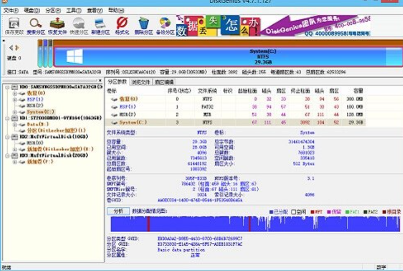Collapse the HD0 disk tree node
The image size is (403, 271).
click(6, 87)
